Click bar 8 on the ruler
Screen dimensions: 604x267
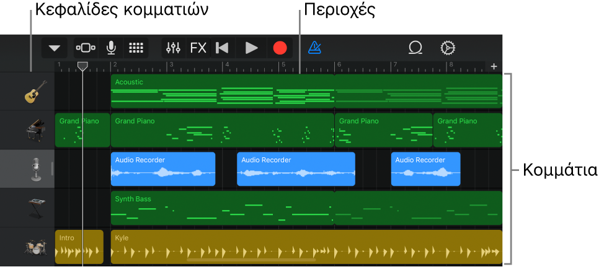point(451,65)
